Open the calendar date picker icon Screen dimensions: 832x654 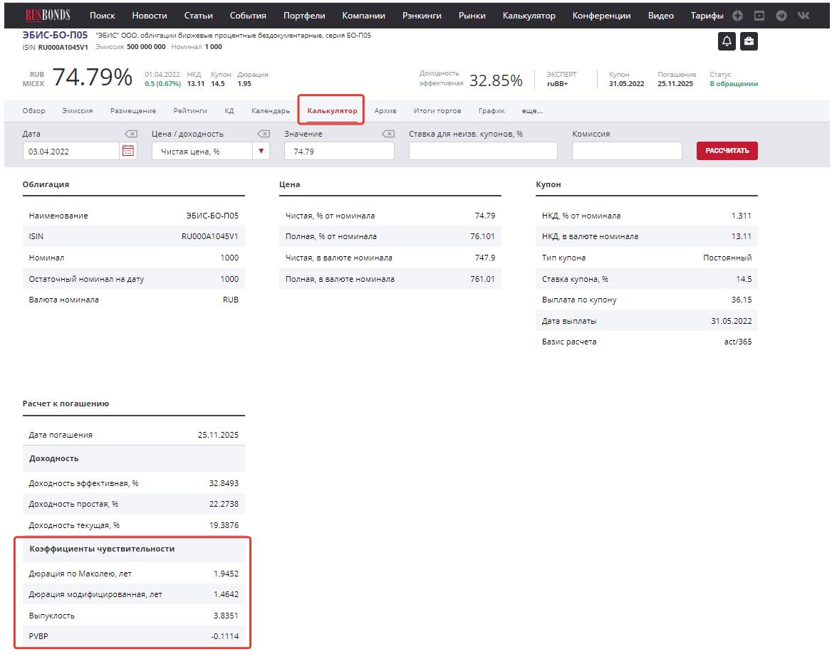point(128,151)
